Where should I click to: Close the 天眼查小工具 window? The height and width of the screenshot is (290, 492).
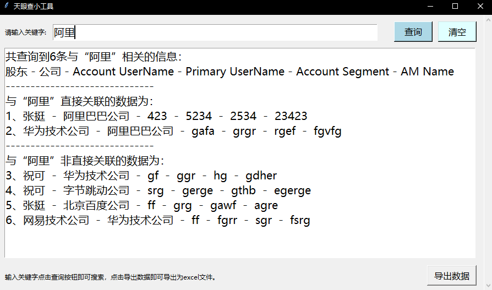pyautogui.click(x=480, y=6)
